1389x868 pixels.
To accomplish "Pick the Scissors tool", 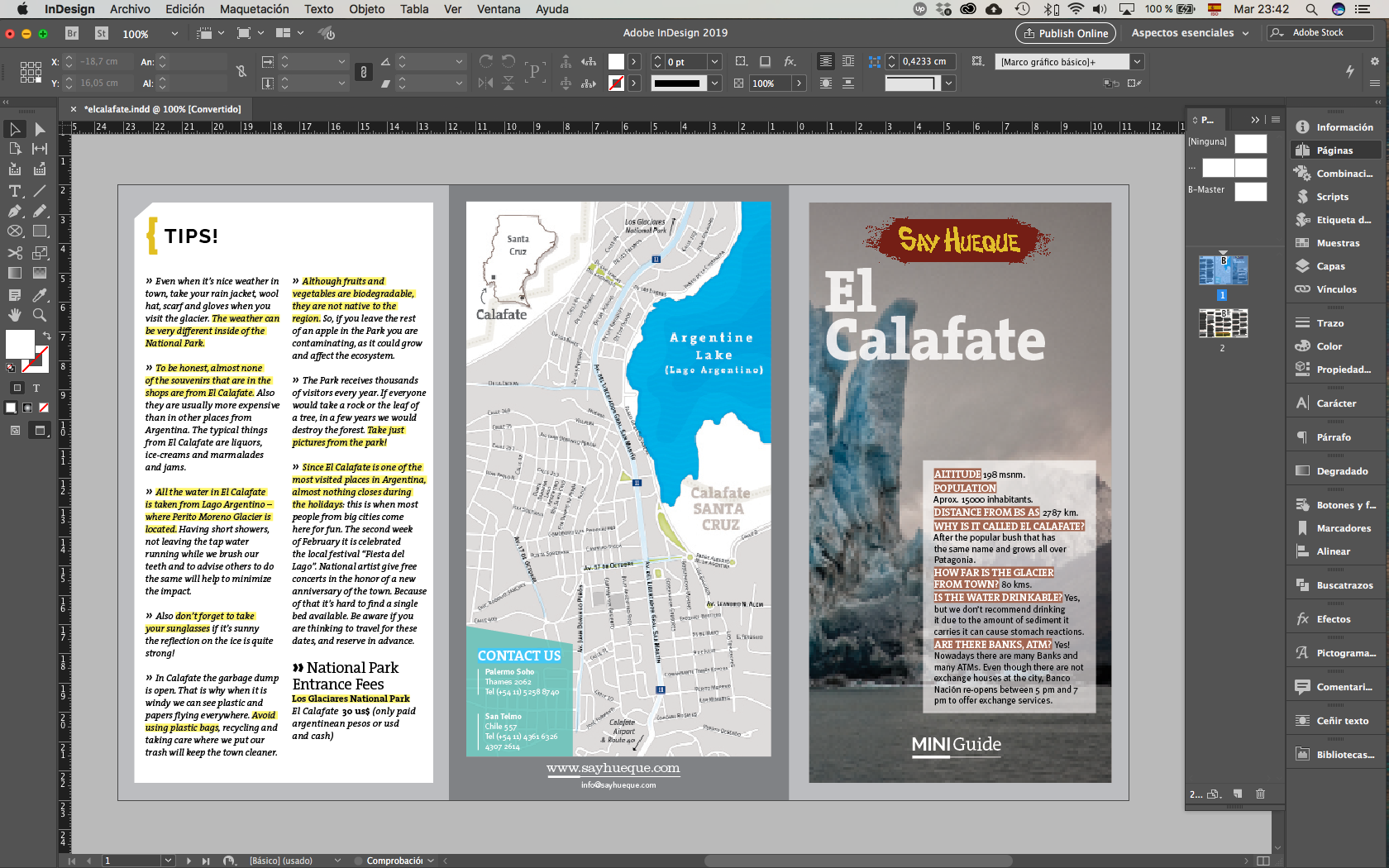I will 15,253.
